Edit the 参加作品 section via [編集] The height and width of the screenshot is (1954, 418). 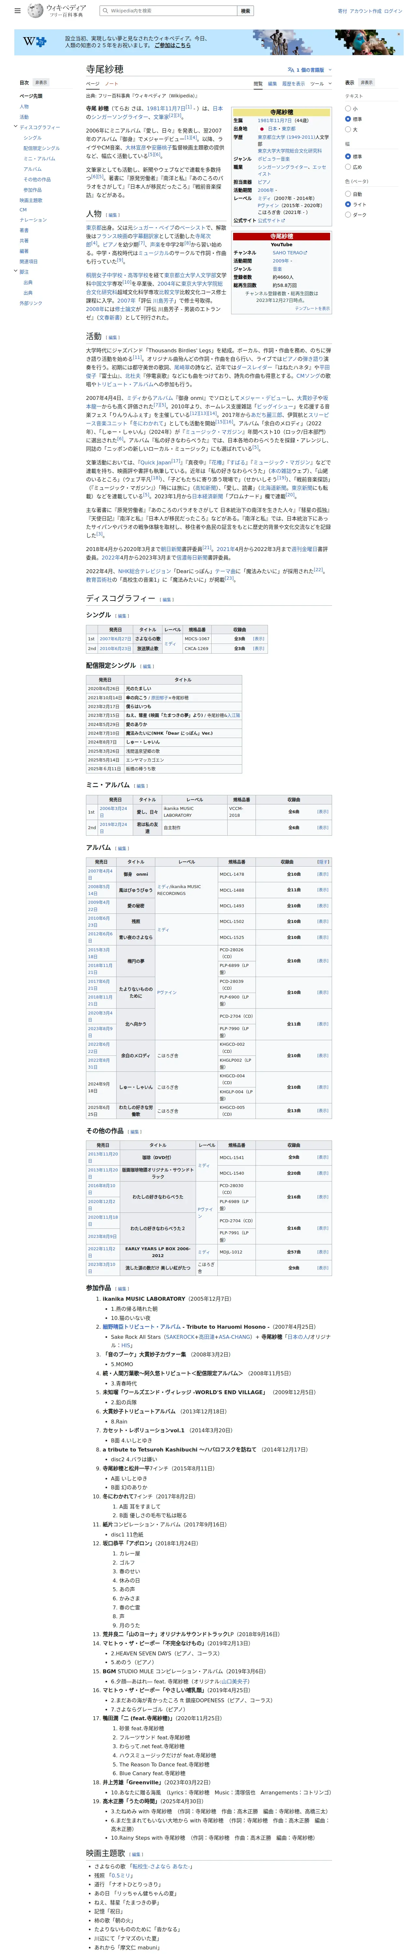coord(122,1288)
